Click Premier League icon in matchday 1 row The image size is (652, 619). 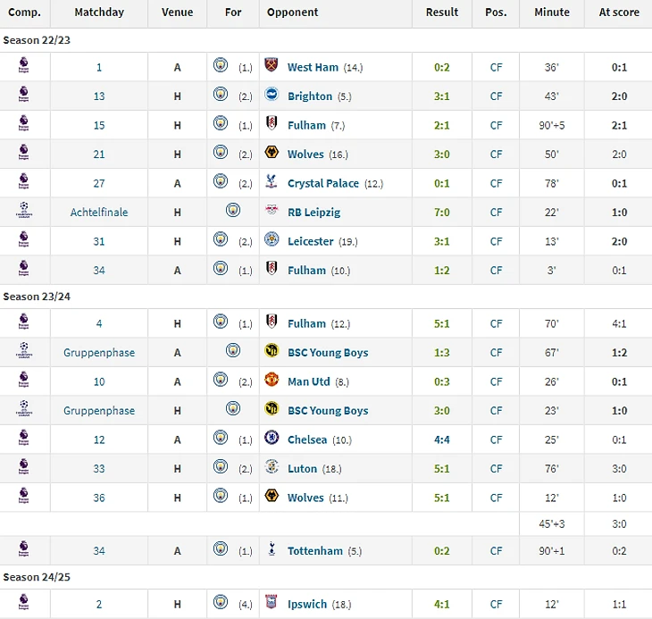pos(24,65)
